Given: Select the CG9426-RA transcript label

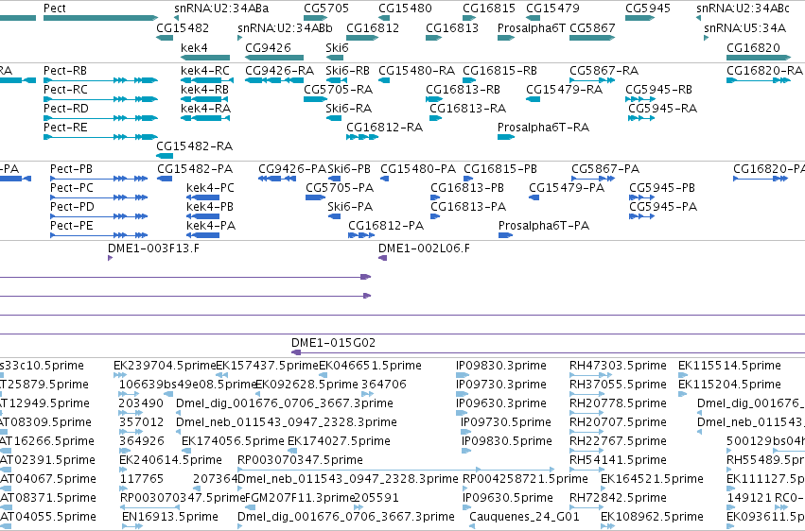Looking at the screenshot, I should click(x=279, y=70).
